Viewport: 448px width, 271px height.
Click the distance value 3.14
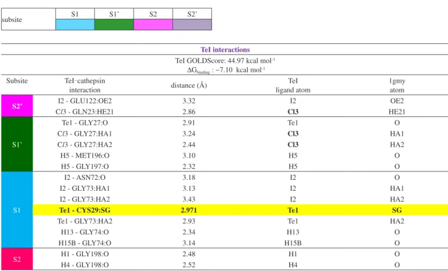[189, 243]
